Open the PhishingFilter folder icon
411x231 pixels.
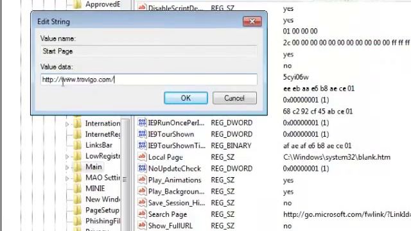(x=77, y=221)
